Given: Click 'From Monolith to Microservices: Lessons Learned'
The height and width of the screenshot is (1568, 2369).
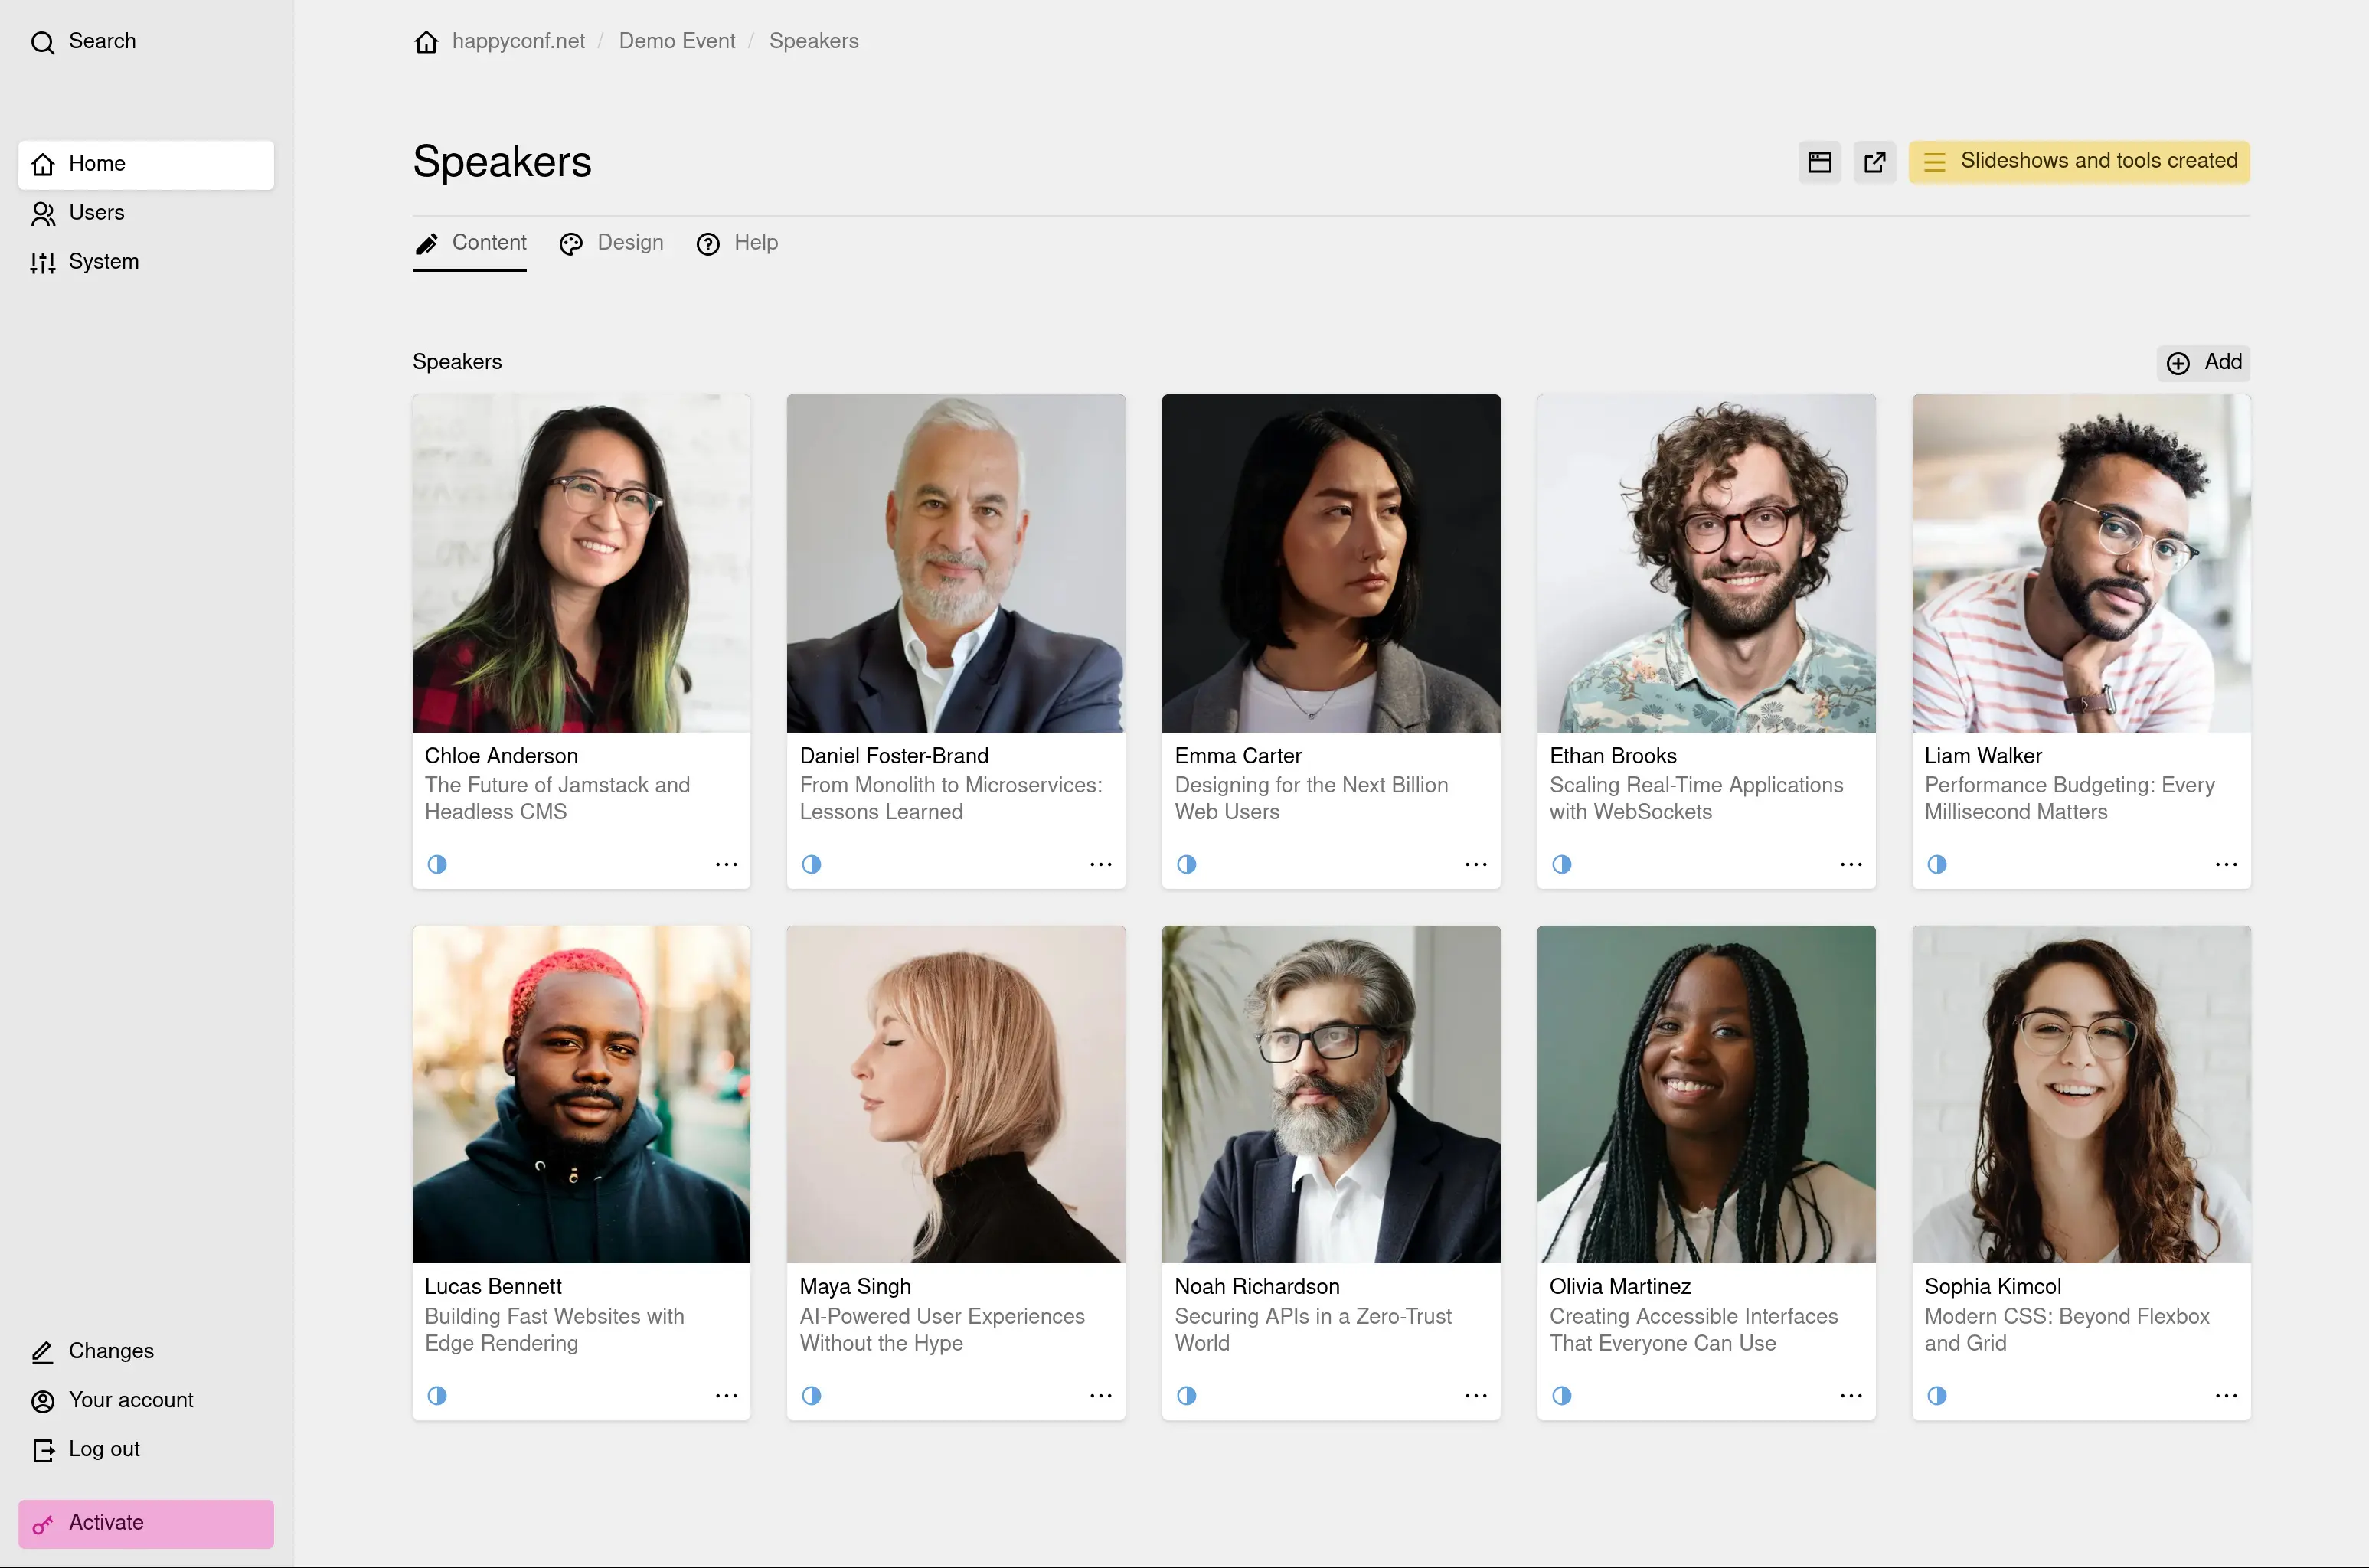Looking at the screenshot, I should pyautogui.click(x=950, y=799).
